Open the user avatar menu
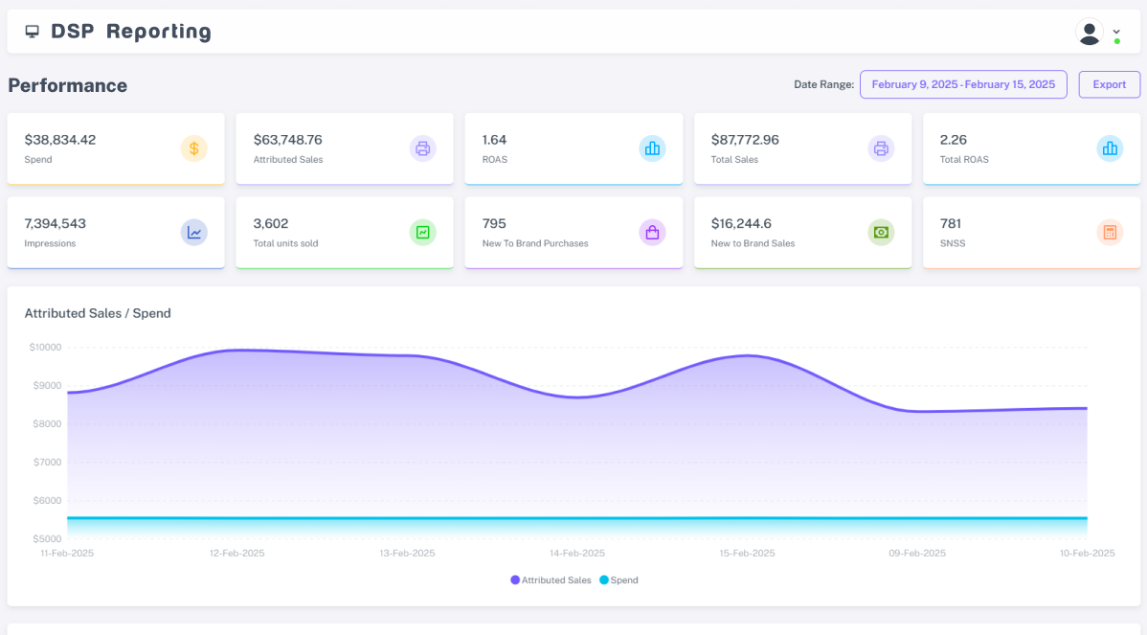Viewport: 1147px width, 635px height. tap(1090, 33)
